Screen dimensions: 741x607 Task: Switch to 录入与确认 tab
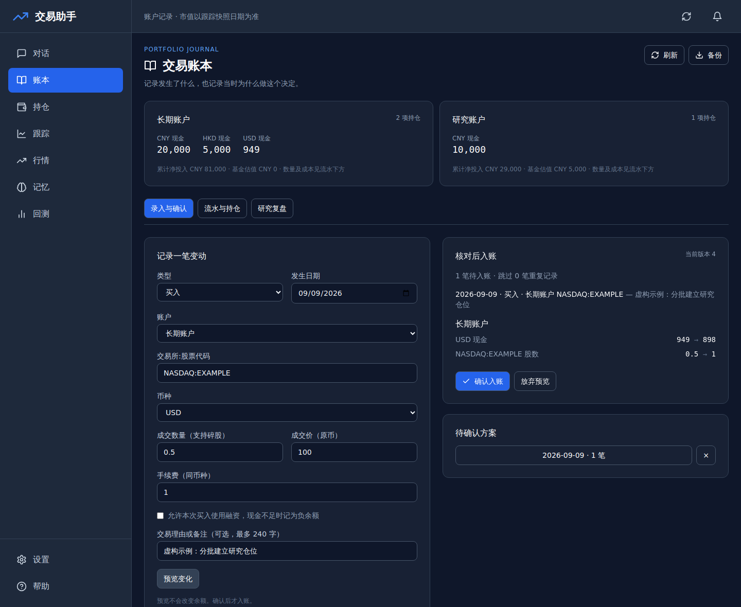(169, 208)
